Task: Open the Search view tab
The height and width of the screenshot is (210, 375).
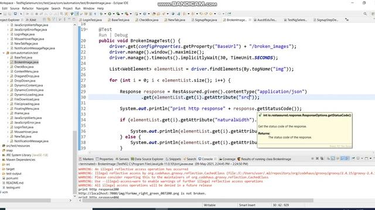Action: (x=189, y=159)
